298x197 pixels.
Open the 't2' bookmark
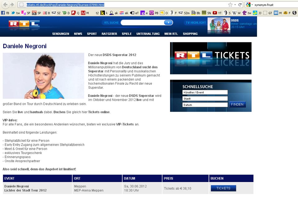click(97, 13)
